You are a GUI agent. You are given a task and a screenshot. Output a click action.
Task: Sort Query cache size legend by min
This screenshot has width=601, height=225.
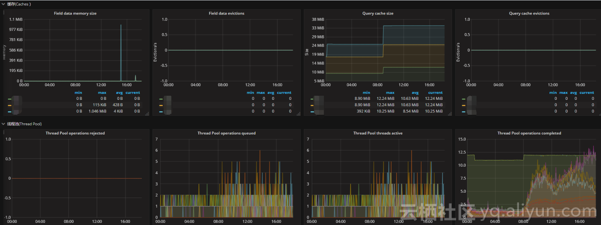pos(367,93)
